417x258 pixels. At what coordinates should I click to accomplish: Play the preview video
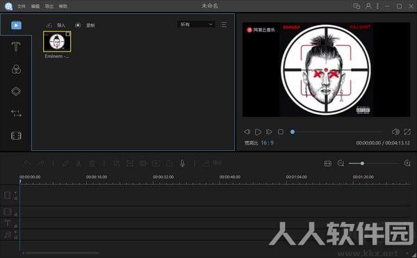[258, 131]
